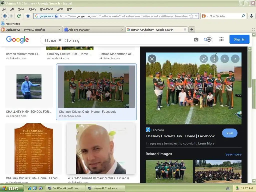Screen dimensions: 256x192
Task: Go back to the previous page
Action: point(5,16)
